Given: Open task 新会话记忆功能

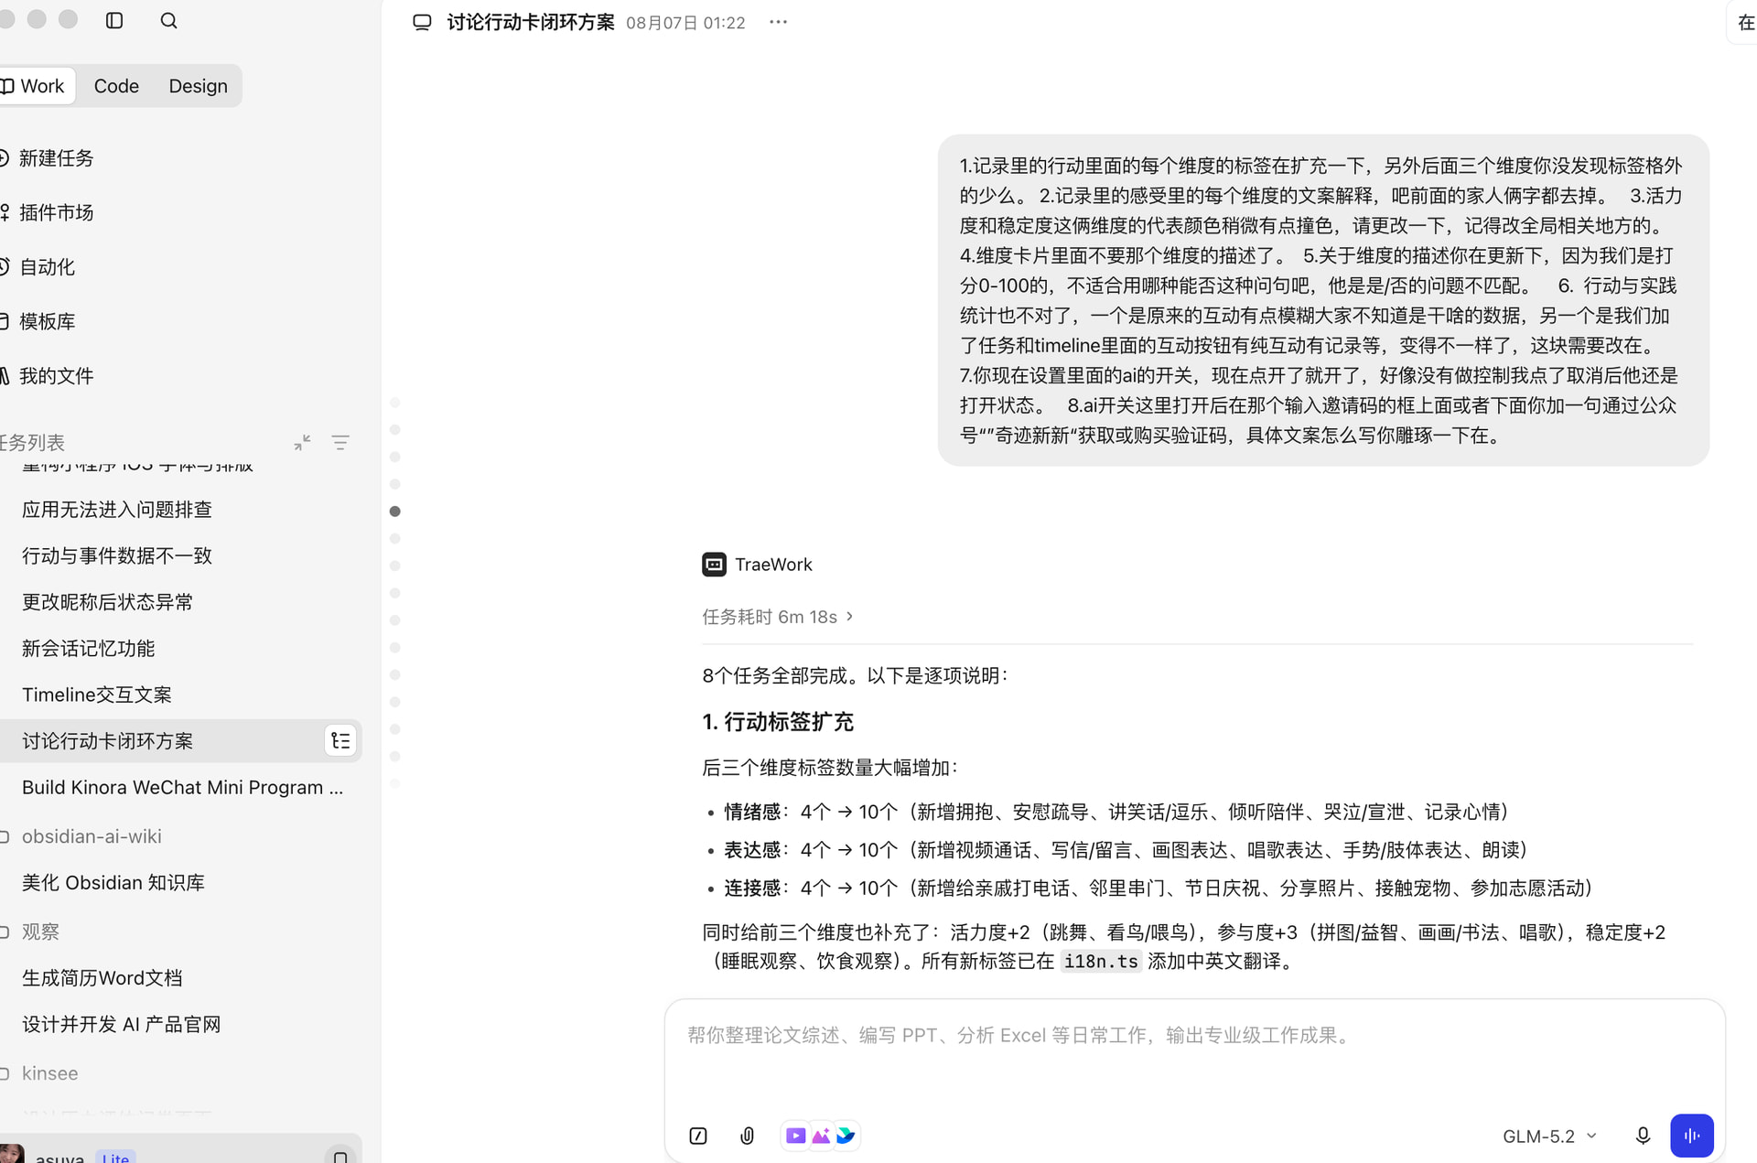Looking at the screenshot, I should click(x=89, y=648).
